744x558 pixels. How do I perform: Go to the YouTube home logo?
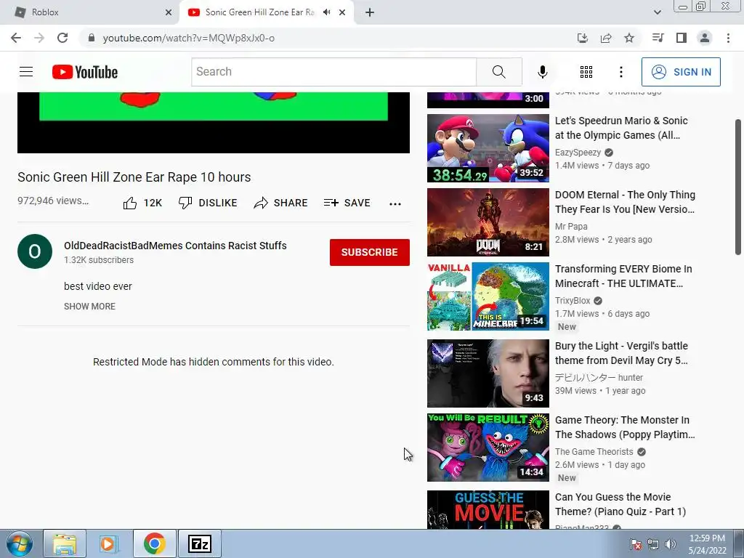(85, 72)
